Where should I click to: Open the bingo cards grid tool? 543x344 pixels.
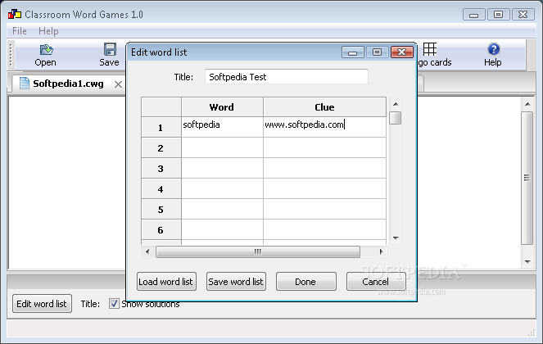(x=430, y=49)
